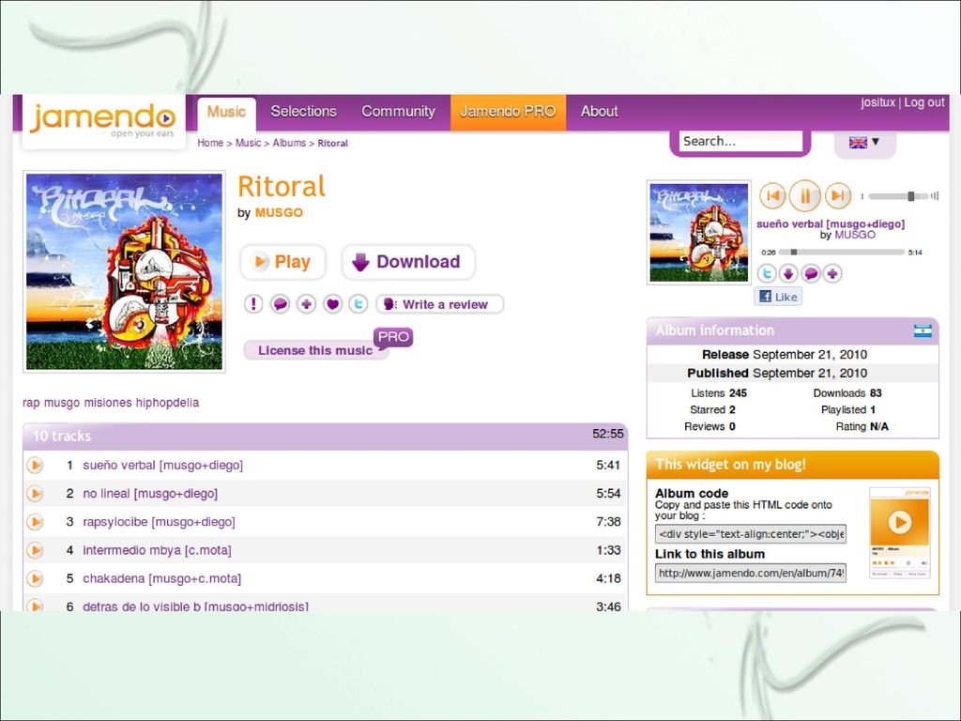
Task: Click License this music button
Action: (x=316, y=350)
